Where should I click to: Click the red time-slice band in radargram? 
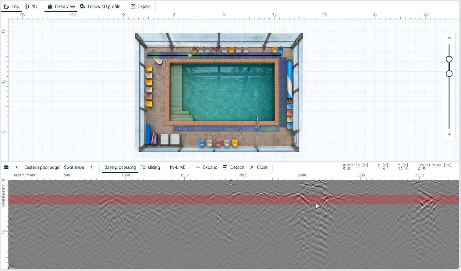(234, 200)
